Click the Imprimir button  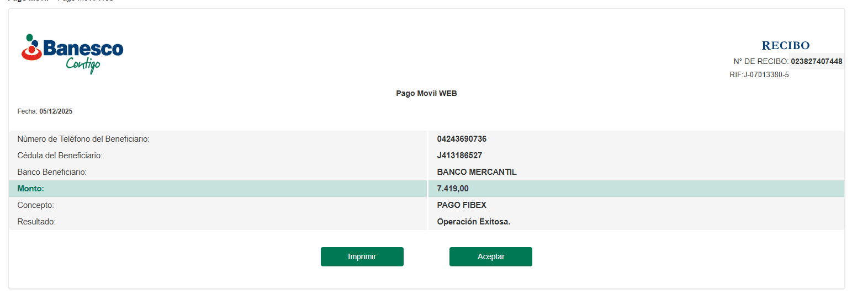pyautogui.click(x=362, y=256)
